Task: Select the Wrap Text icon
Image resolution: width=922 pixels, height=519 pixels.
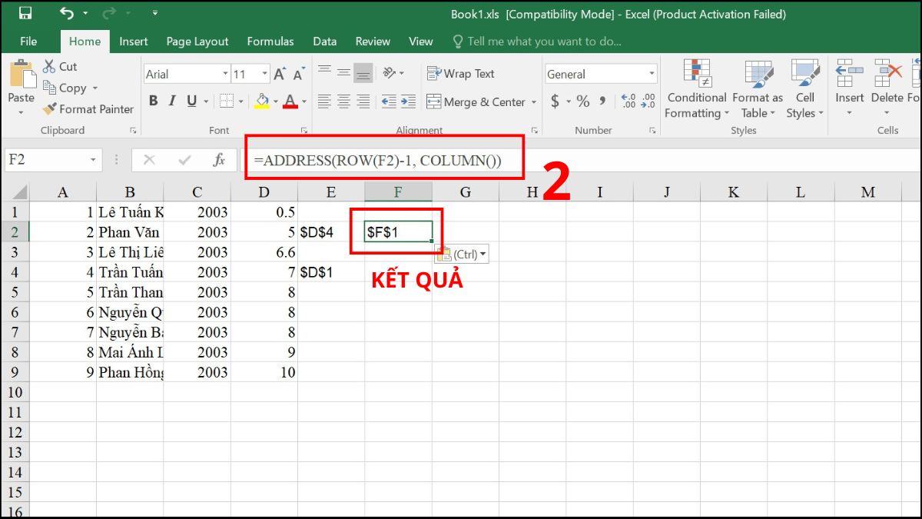Action: click(x=436, y=73)
